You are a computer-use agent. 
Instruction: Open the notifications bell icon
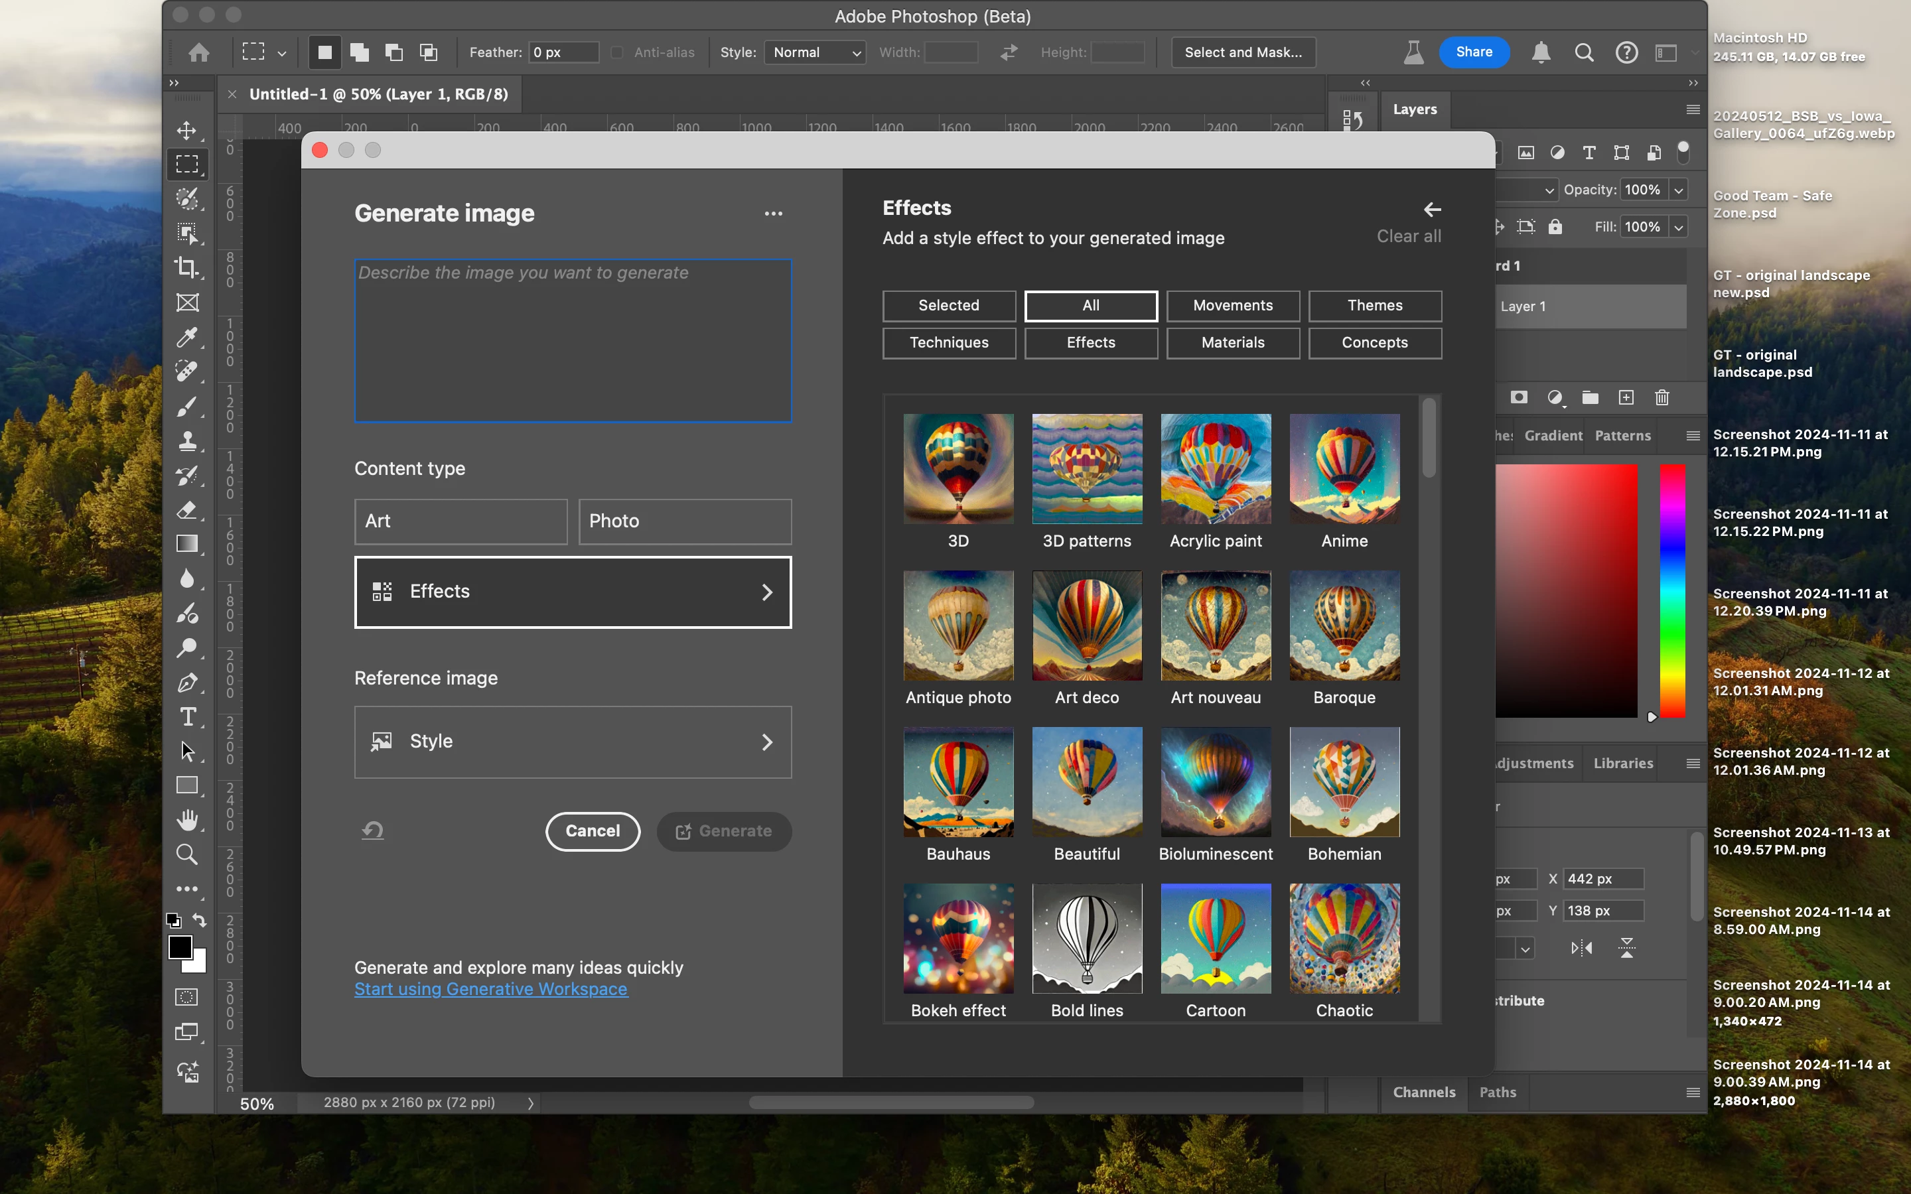click(1541, 52)
